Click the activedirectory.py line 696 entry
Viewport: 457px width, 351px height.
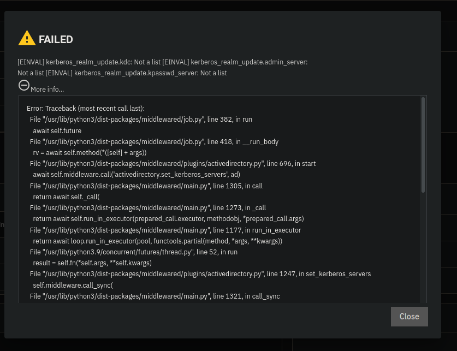[x=173, y=164]
